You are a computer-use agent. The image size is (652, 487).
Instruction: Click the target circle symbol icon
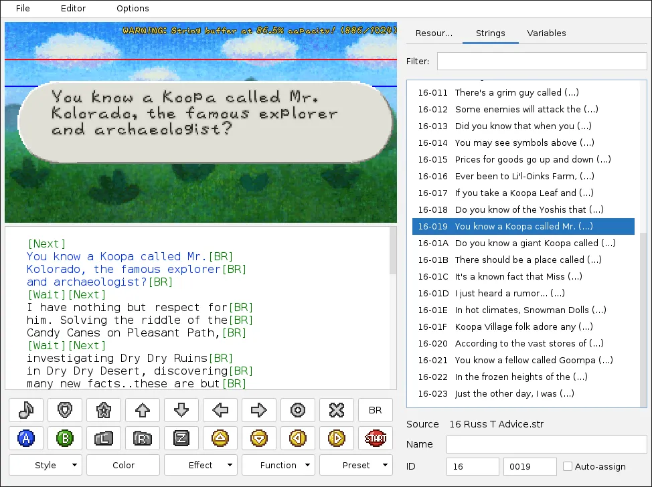(x=298, y=410)
